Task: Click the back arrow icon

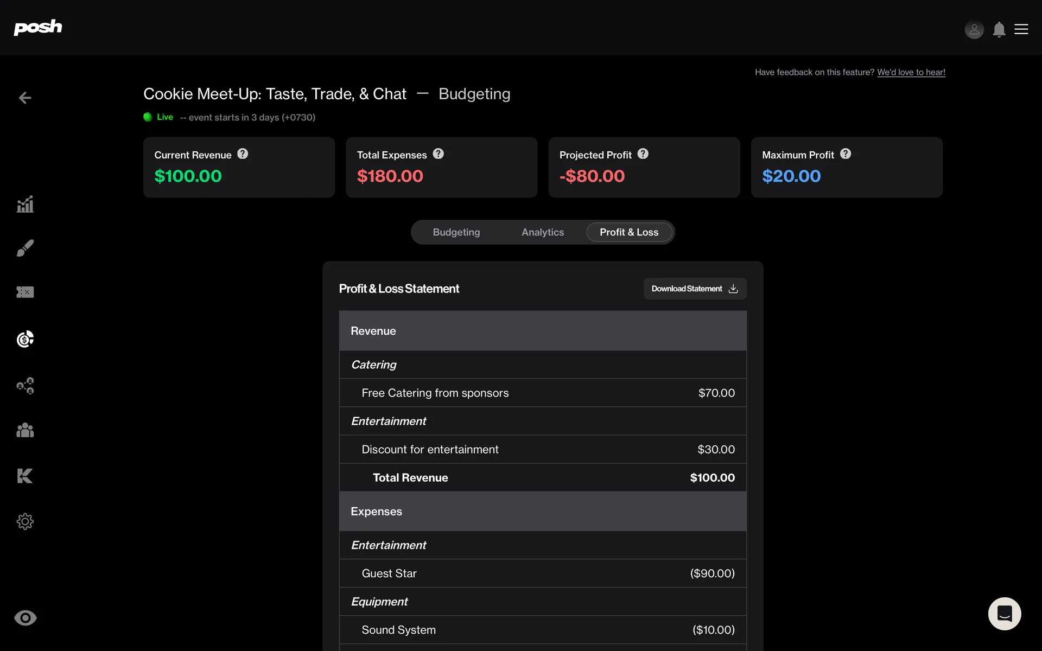Action: (x=25, y=98)
